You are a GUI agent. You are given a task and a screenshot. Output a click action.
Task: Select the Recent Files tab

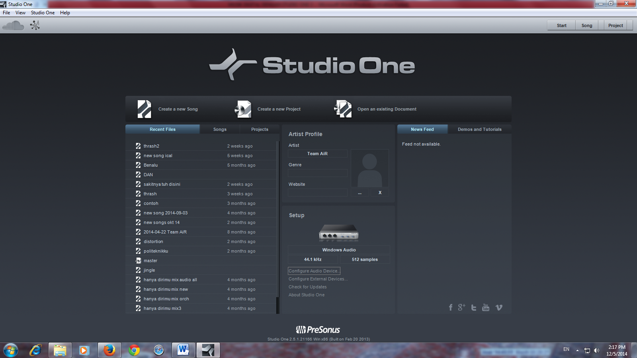tap(162, 129)
